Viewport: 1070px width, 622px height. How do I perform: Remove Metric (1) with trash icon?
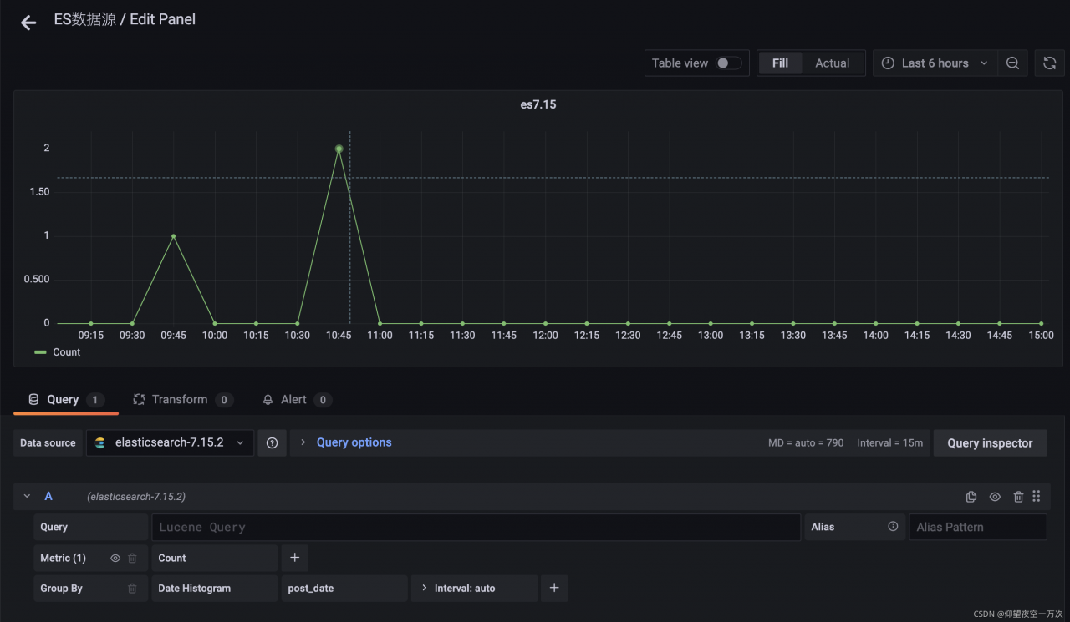point(132,559)
